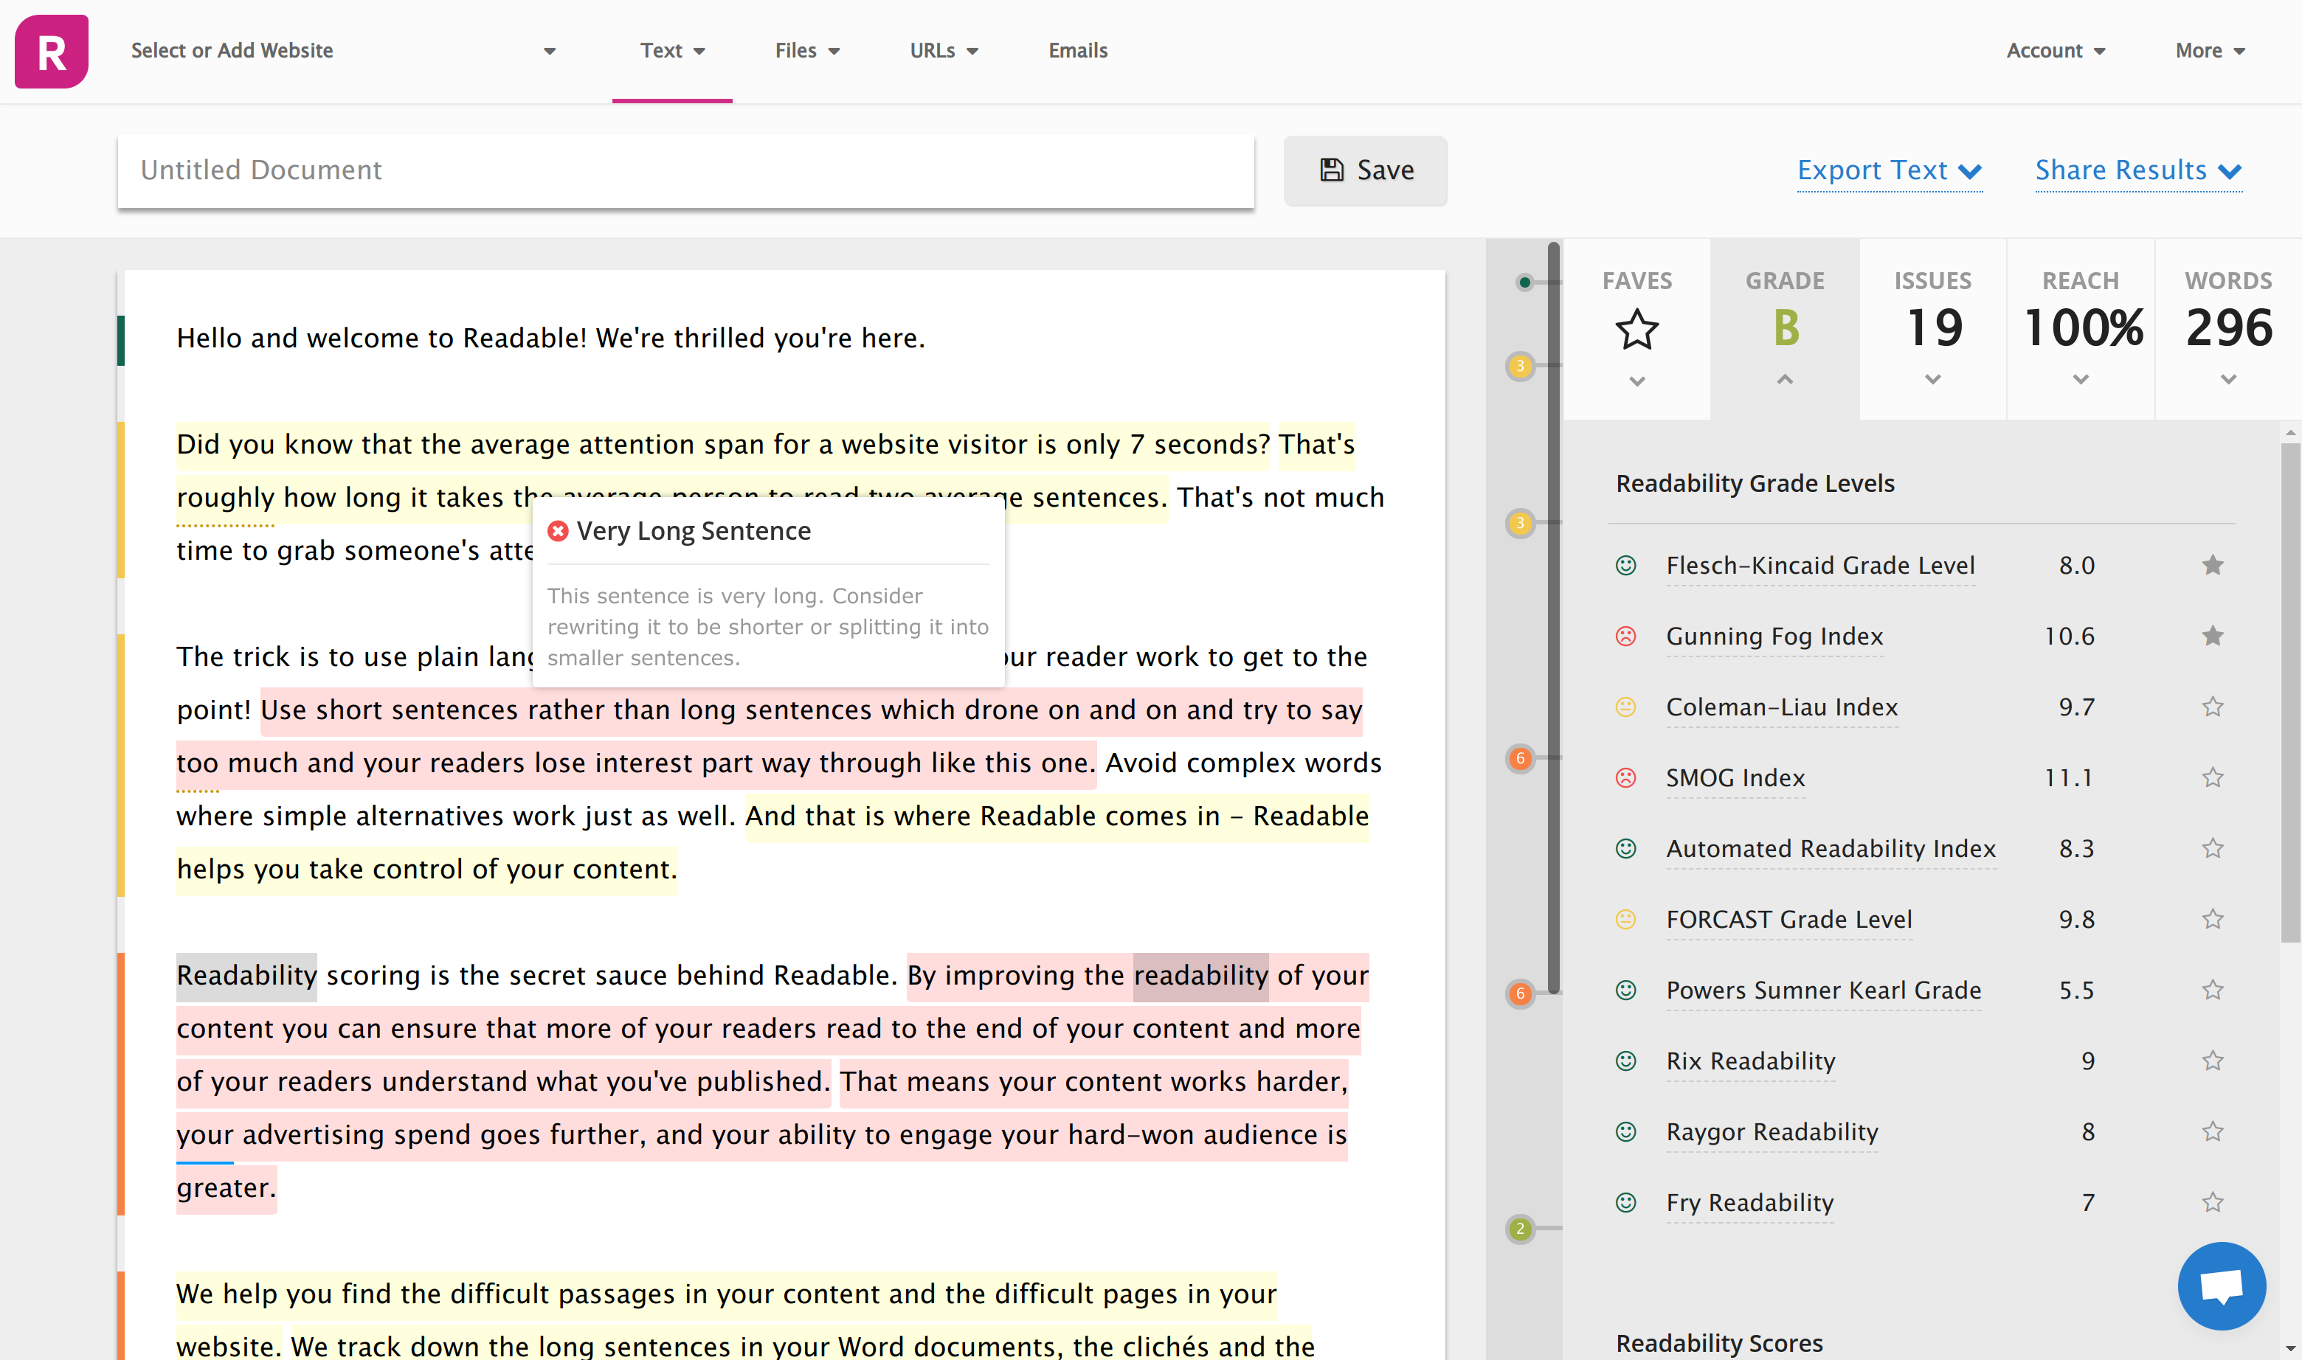Click the happy face beside Flesch-Kincaid Grade Level
This screenshot has width=2302, height=1360.
[x=1626, y=566]
